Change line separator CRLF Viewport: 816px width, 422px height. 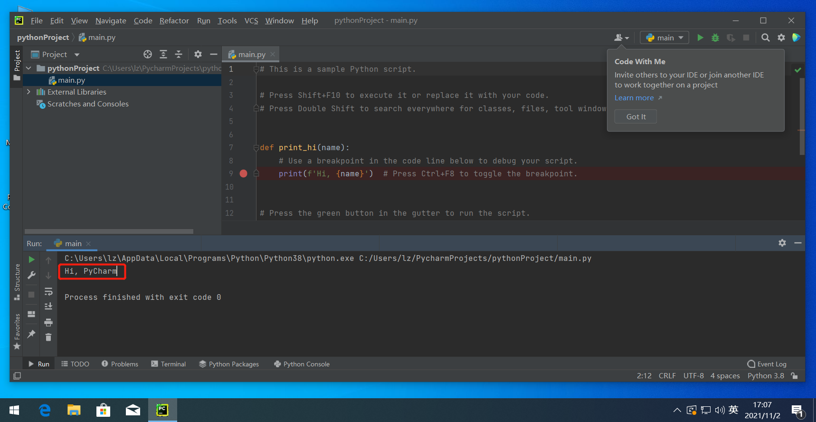tap(667, 376)
